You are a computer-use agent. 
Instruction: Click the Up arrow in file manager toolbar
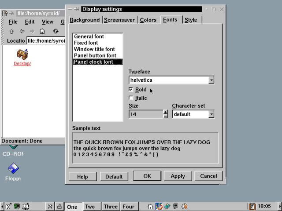tap(11, 31)
